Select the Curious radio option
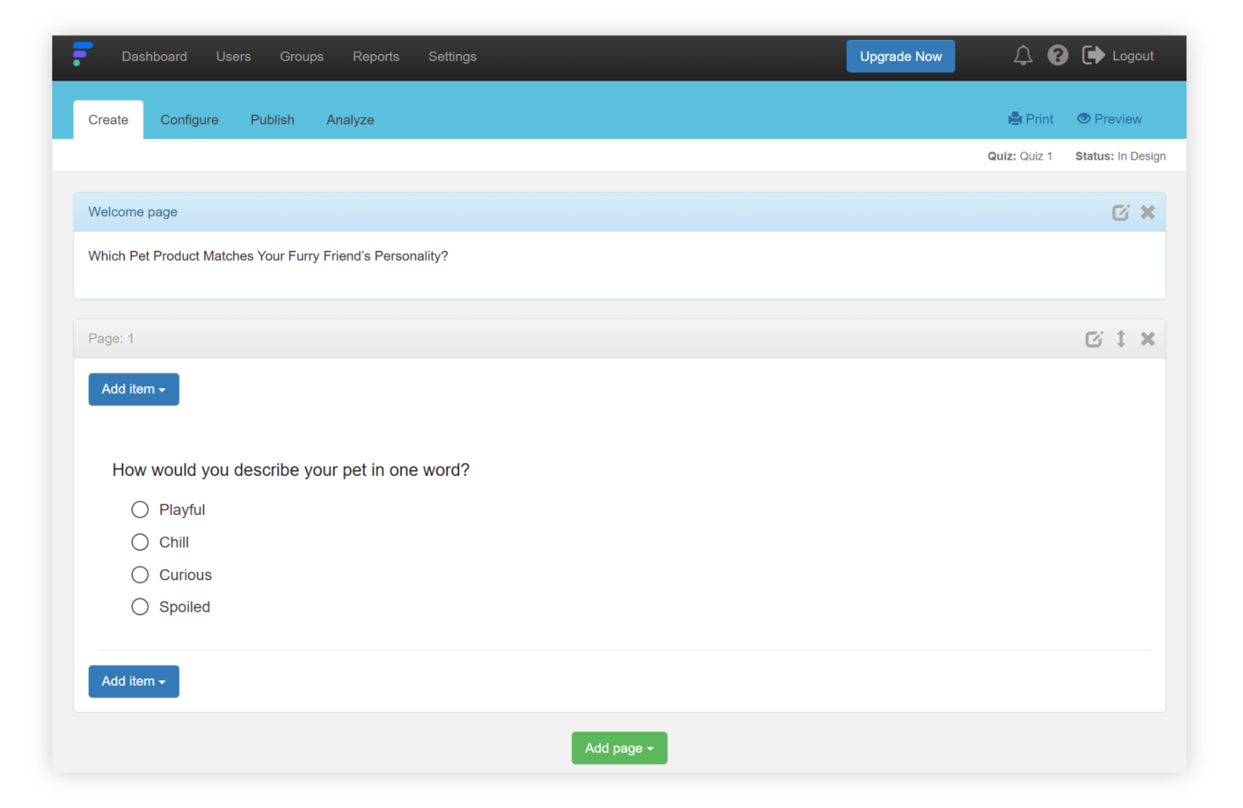The height and width of the screenshot is (808, 1243). (x=140, y=574)
